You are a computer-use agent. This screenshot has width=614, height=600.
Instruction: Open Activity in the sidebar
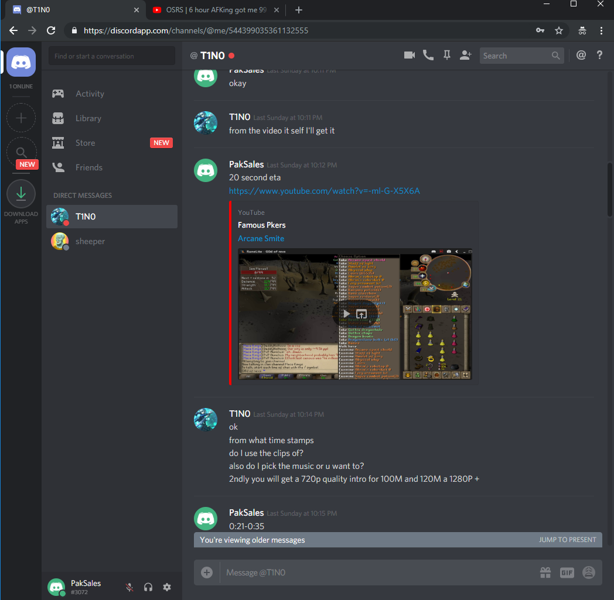tap(111, 94)
